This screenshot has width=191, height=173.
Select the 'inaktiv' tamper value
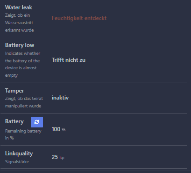[60, 98]
